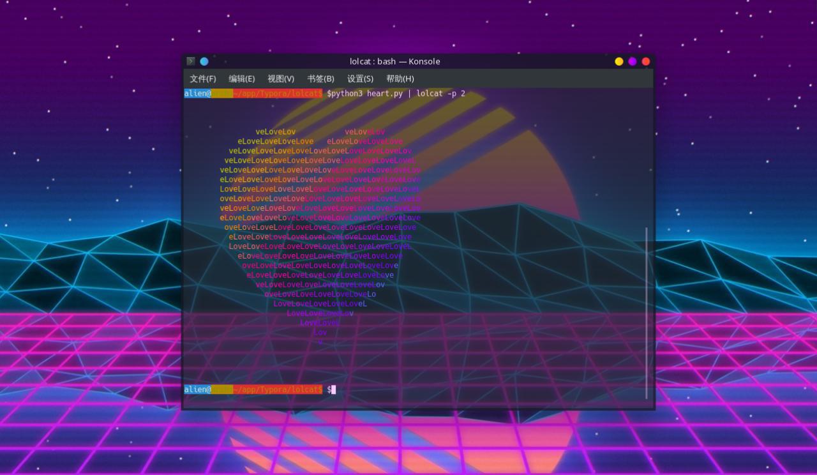Click the terminal vertical scrollbar
The width and height of the screenshot is (817, 475).
click(647, 312)
